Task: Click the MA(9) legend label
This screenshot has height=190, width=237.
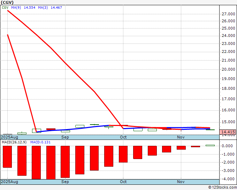Action: coord(16,7)
